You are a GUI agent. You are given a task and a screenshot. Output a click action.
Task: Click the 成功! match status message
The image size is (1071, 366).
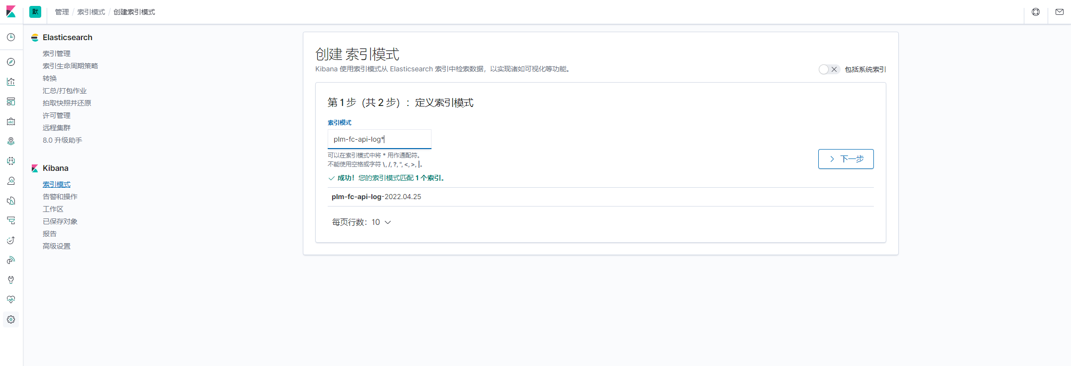[x=386, y=178]
